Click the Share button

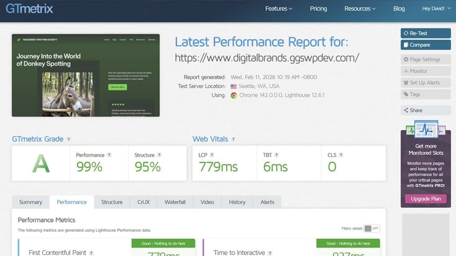point(426,110)
